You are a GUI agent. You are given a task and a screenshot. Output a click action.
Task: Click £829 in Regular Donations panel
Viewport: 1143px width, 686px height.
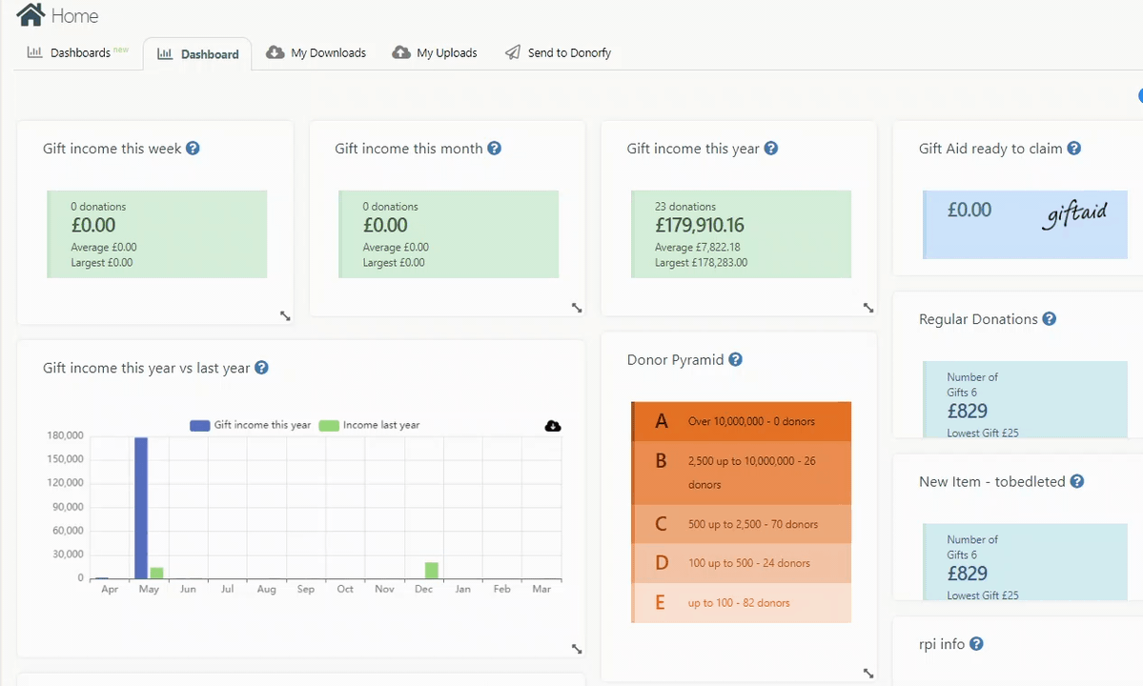(968, 411)
